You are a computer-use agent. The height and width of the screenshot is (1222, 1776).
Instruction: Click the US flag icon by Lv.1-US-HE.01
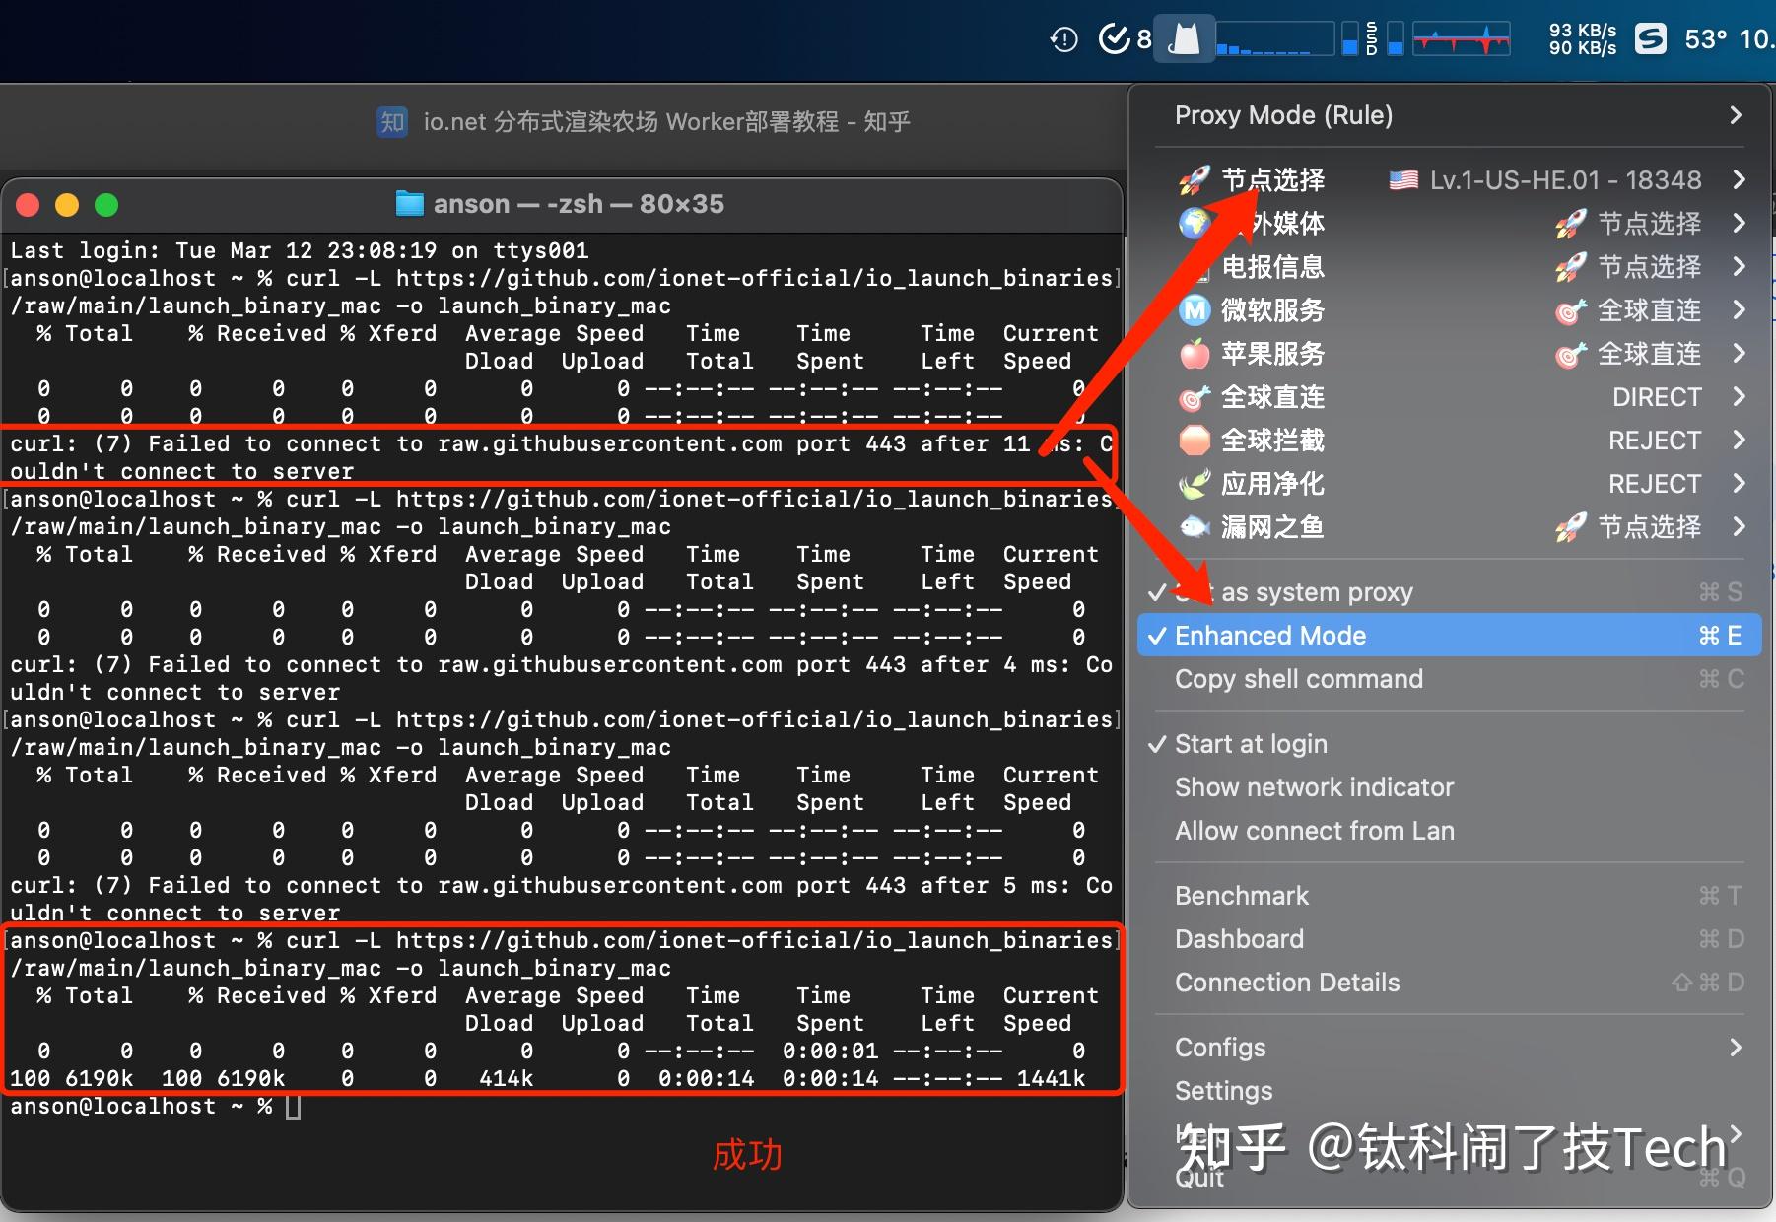(x=1403, y=180)
